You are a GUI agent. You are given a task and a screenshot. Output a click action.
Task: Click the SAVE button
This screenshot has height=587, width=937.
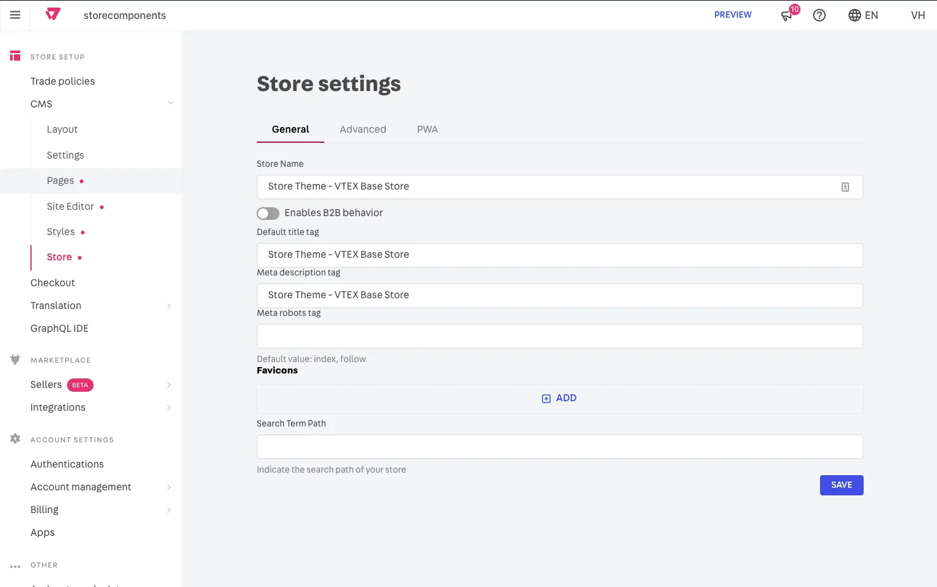(841, 485)
